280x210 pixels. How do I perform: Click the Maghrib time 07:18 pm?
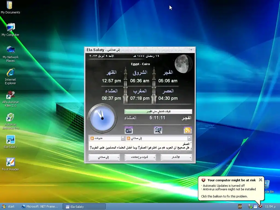click(140, 98)
